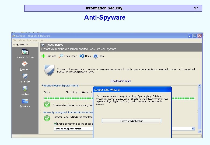This screenshot has width=210, height=145.
Task: Click All known bad products text
Action: pos(73,106)
